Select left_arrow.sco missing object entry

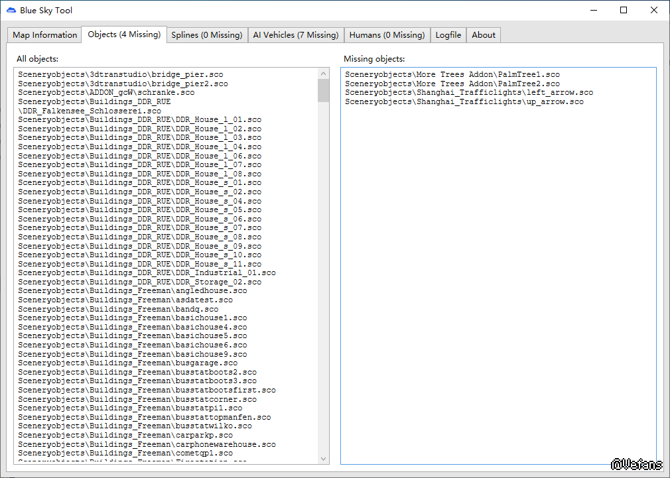(x=469, y=93)
